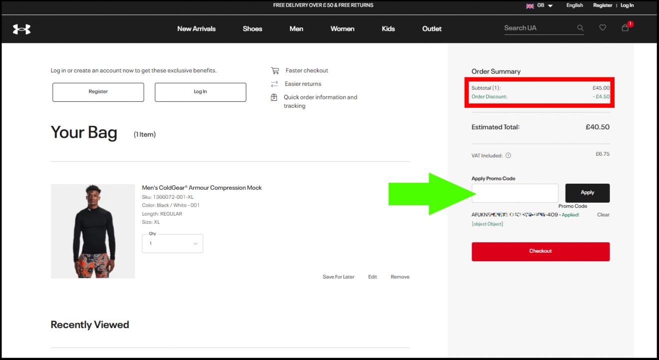Click the Easier returns arrows icon
Viewport: 659px width, 360px height.
pos(274,84)
